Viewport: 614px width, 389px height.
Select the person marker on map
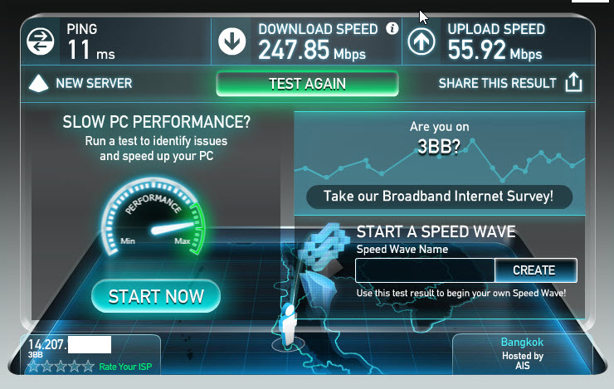289,324
